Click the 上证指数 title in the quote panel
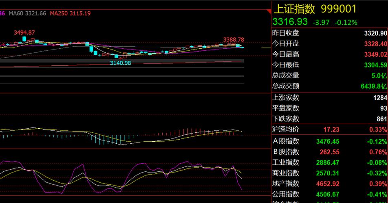Viewport: 388px width, 203px height. pos(294,9)
